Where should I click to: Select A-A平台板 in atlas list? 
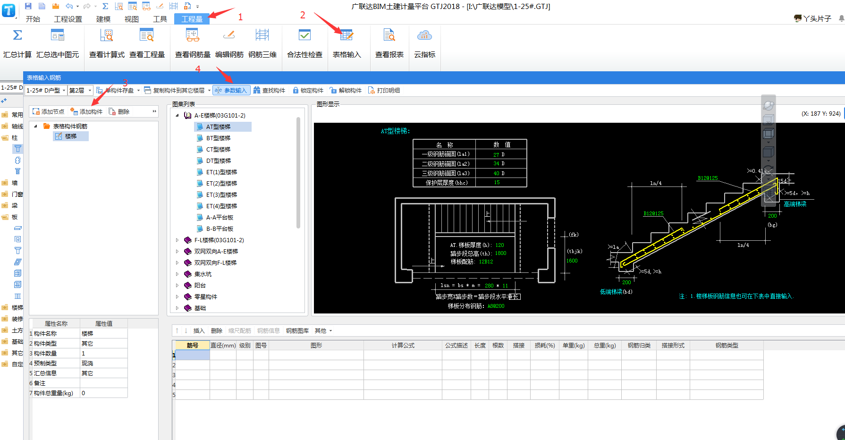[220, 217]
